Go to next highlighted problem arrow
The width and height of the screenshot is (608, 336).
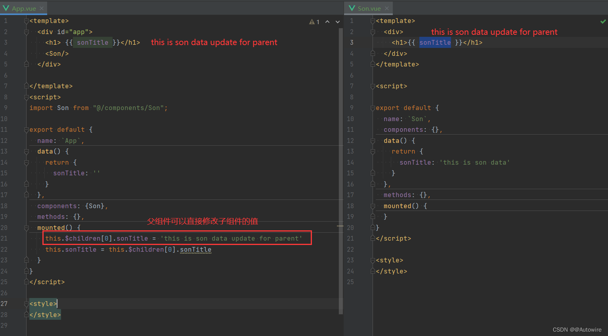pyautogui.click(x=338, y=22)
